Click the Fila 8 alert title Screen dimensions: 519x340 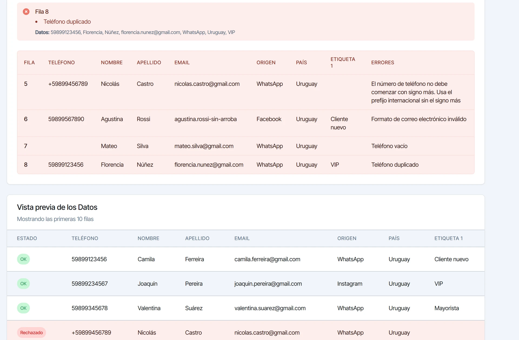pyautogui.click(x=42, y=12)
